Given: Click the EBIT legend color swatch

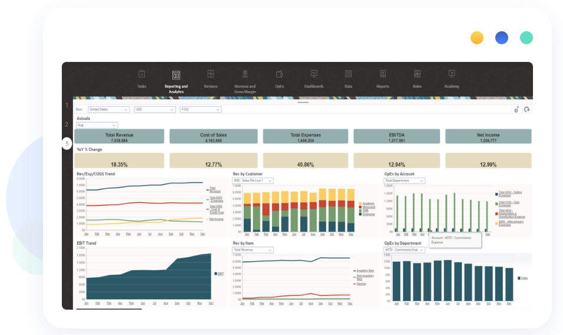Looking at the screenshot, I should (215, 274).
